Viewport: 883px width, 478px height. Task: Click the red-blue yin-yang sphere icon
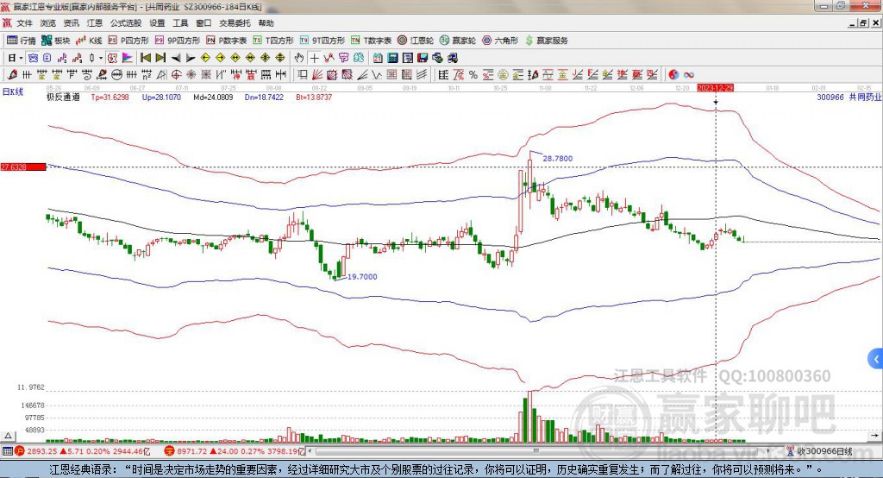[673, 74]
